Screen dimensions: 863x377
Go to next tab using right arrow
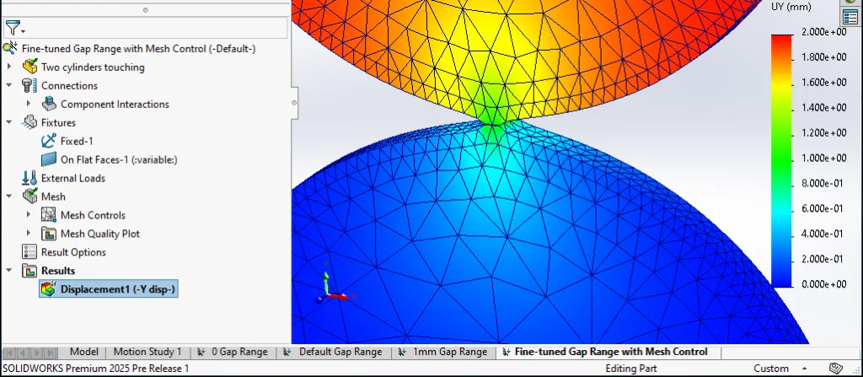tap(36, 353)
